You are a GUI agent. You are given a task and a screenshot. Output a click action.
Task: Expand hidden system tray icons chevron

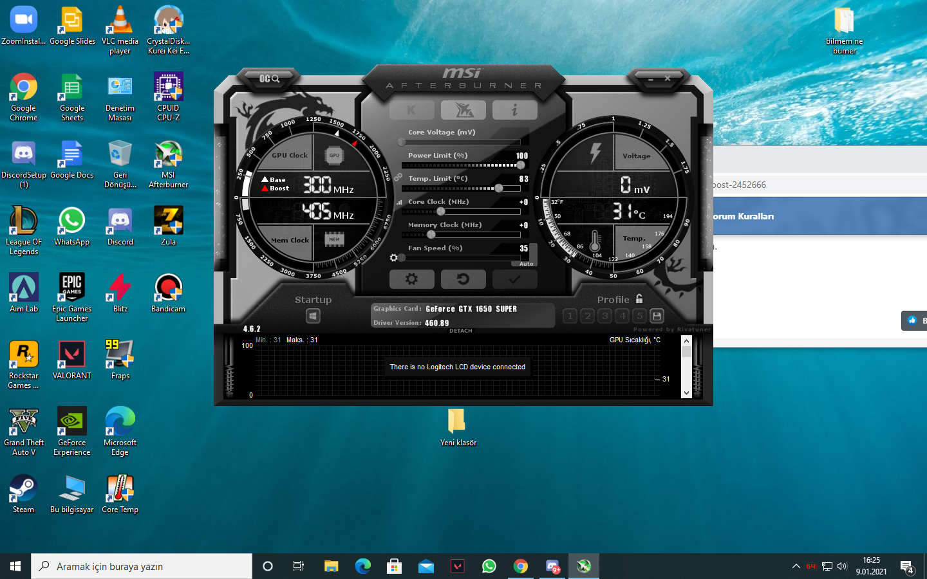pyautogui.click(x=796, y=566)
